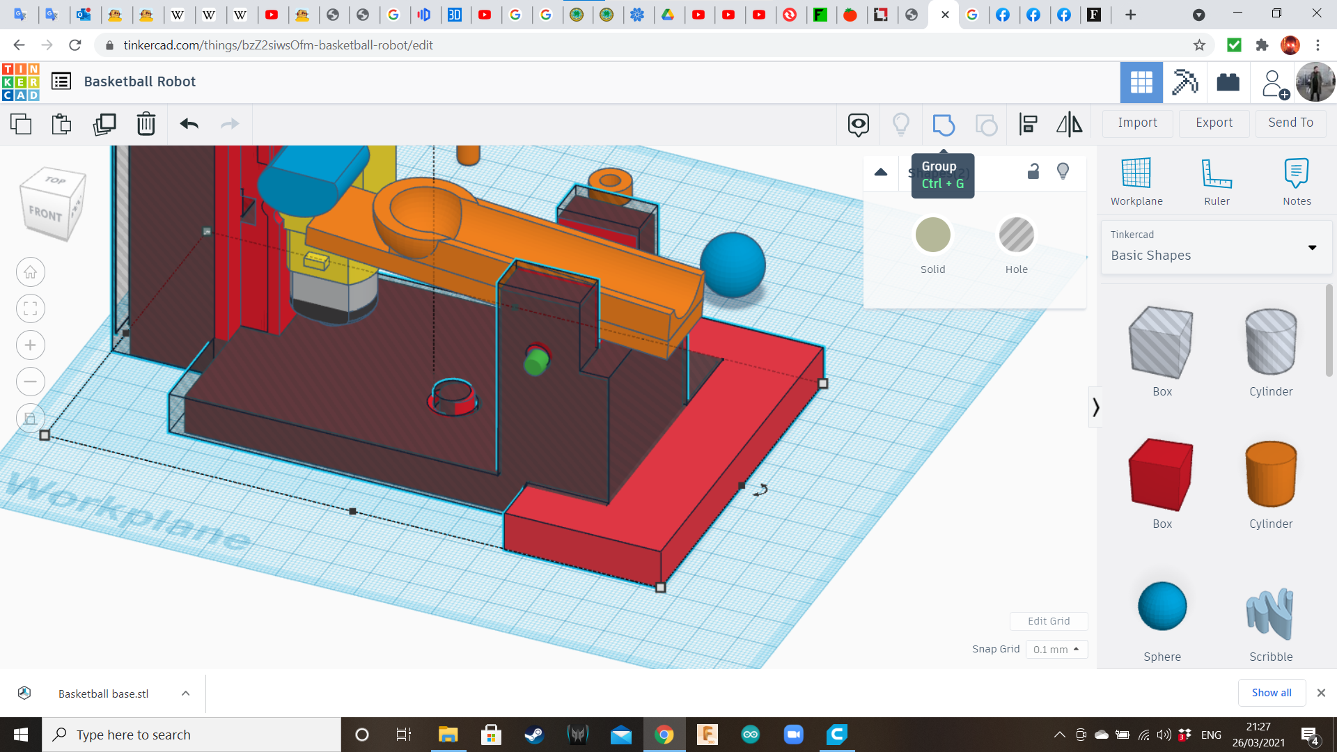Toggle shape visibility lightbulb in inspector
Viewport: 1337px width, 752px height.
click(x=1063, y=171)
